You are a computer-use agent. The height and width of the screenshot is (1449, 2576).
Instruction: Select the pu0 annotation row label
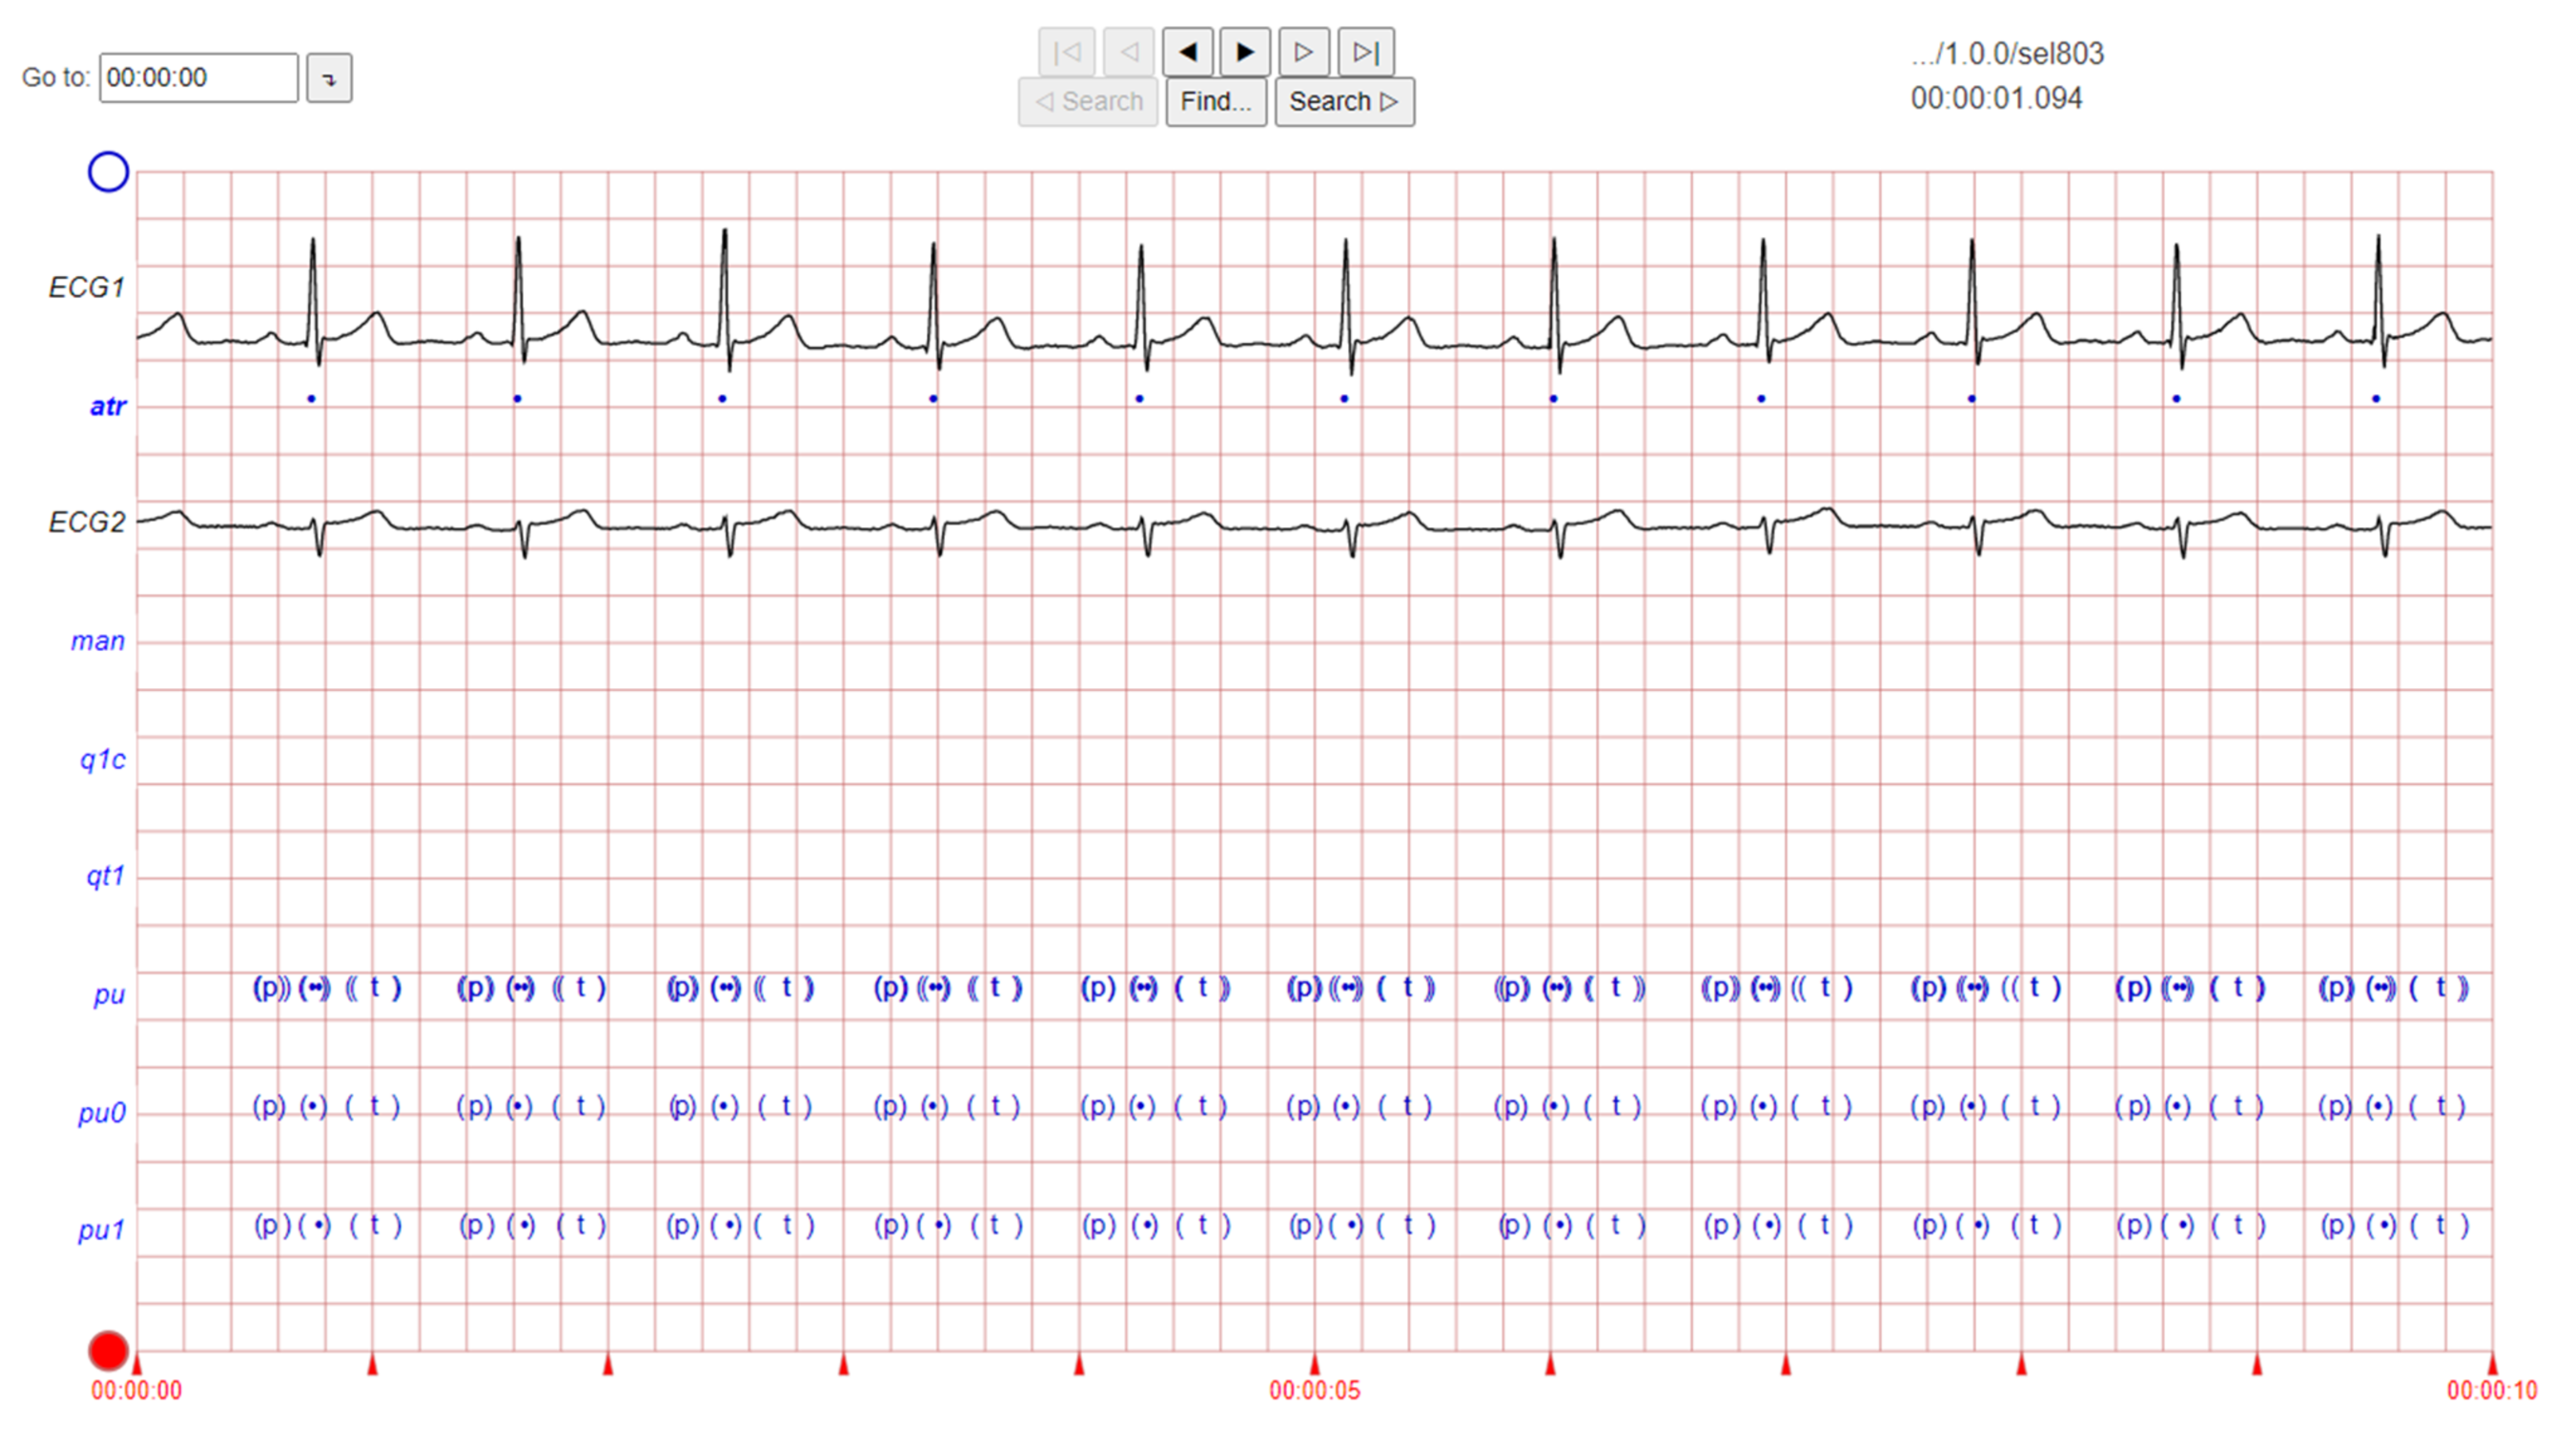tap(101, 1112)
